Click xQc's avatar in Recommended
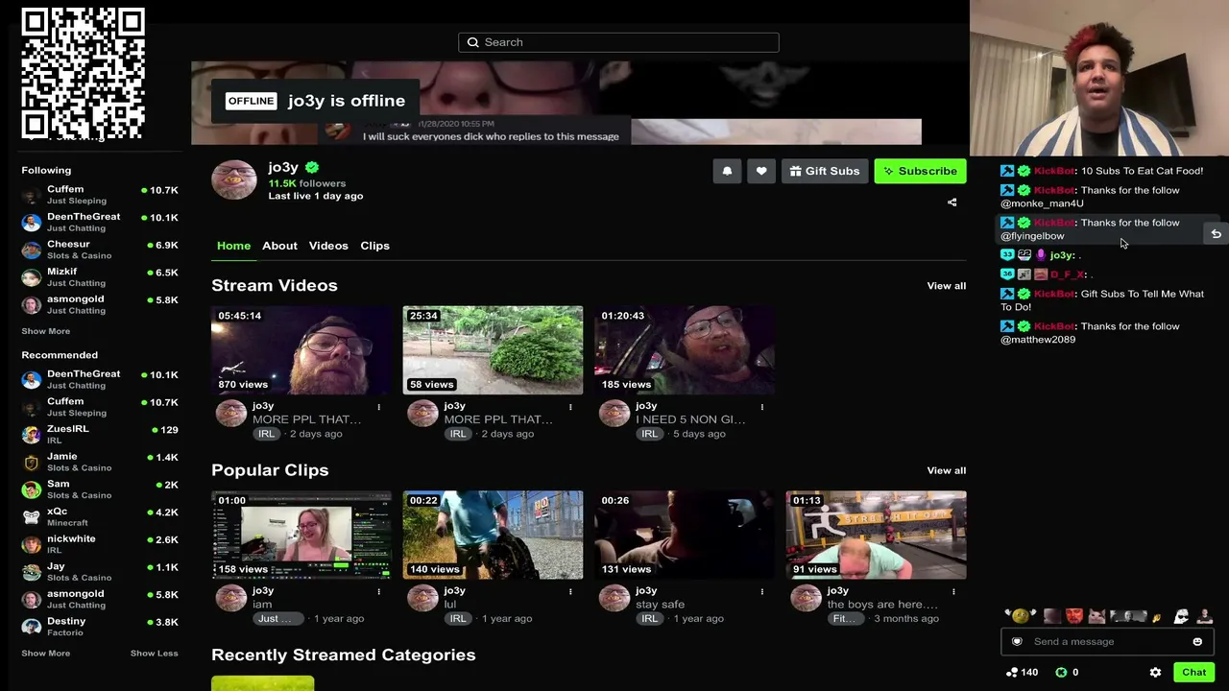Screen dimensions: 1229x691 (32, 517)
